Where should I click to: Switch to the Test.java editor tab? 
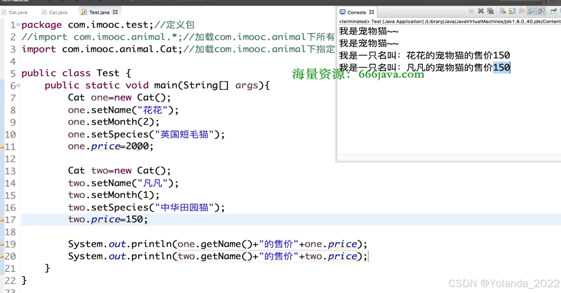99,12
